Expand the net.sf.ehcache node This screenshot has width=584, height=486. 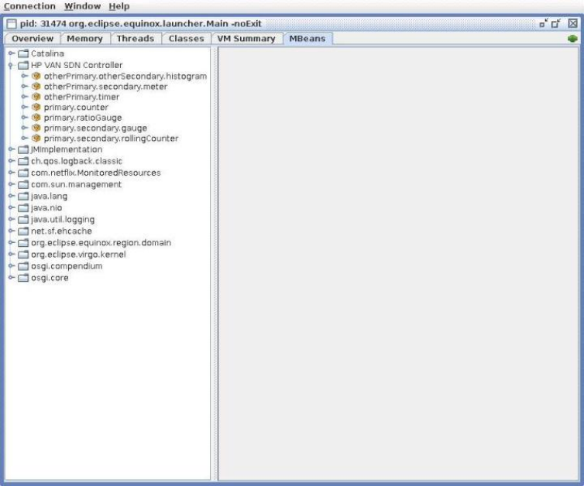pos(12,231)
